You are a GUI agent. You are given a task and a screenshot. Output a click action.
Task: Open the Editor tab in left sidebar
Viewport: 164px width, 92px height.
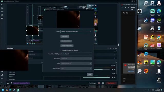[x=2, y=5]
